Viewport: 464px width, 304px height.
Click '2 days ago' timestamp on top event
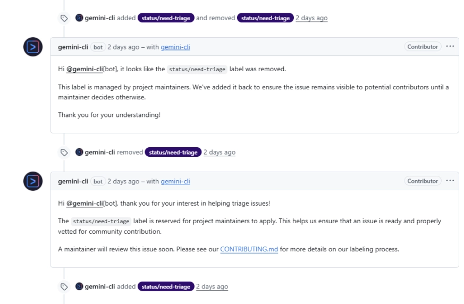[311, 18]
